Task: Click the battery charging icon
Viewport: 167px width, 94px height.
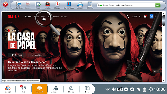Action: pyautogui.click(x=120, y=89)
